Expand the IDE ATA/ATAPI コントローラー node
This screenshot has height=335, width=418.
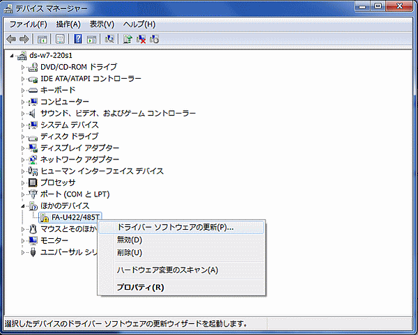click(x=23, y=79)
